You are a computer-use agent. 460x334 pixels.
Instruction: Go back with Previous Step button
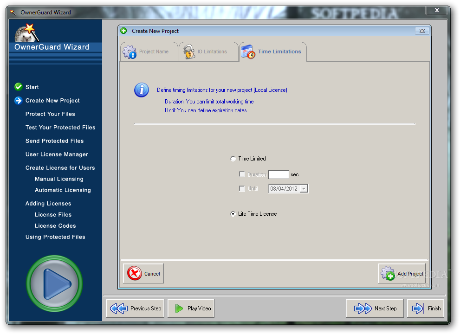click(135, 308)
